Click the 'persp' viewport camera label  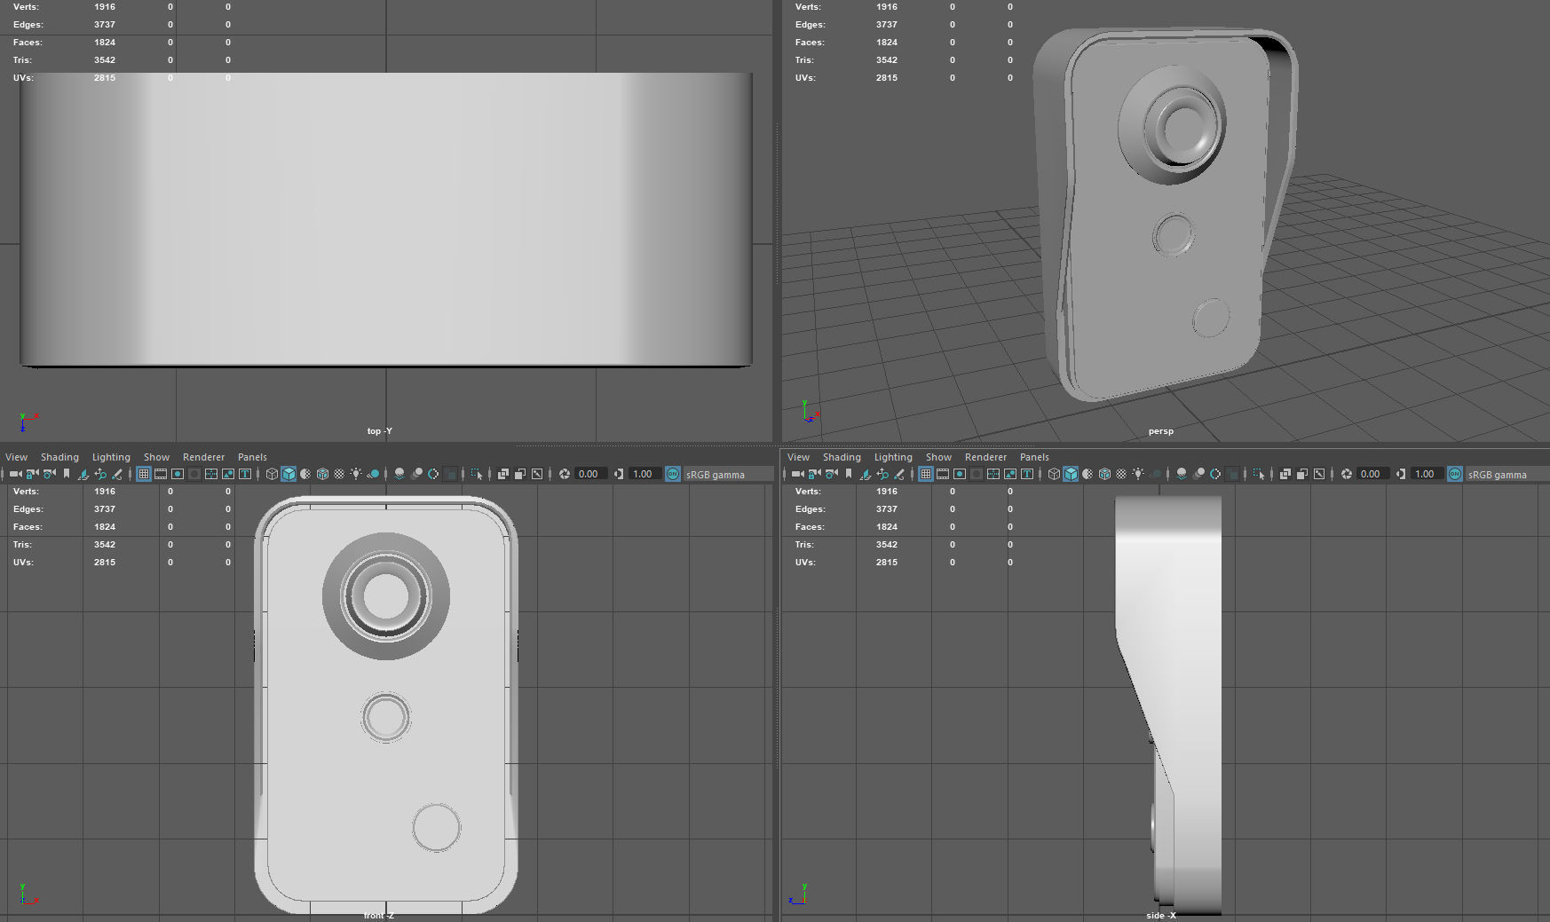pyautogui.click(x=1160, y=431)
